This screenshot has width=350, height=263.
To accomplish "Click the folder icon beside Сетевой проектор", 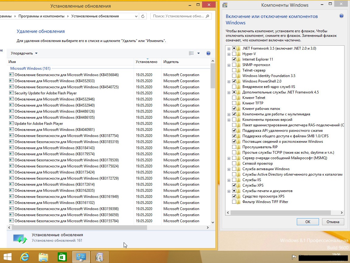I will pos(238,163).
